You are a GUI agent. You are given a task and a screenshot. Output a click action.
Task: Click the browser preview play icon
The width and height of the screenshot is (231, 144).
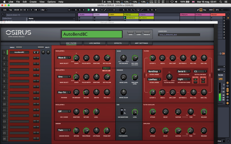[x=3, y=14]
